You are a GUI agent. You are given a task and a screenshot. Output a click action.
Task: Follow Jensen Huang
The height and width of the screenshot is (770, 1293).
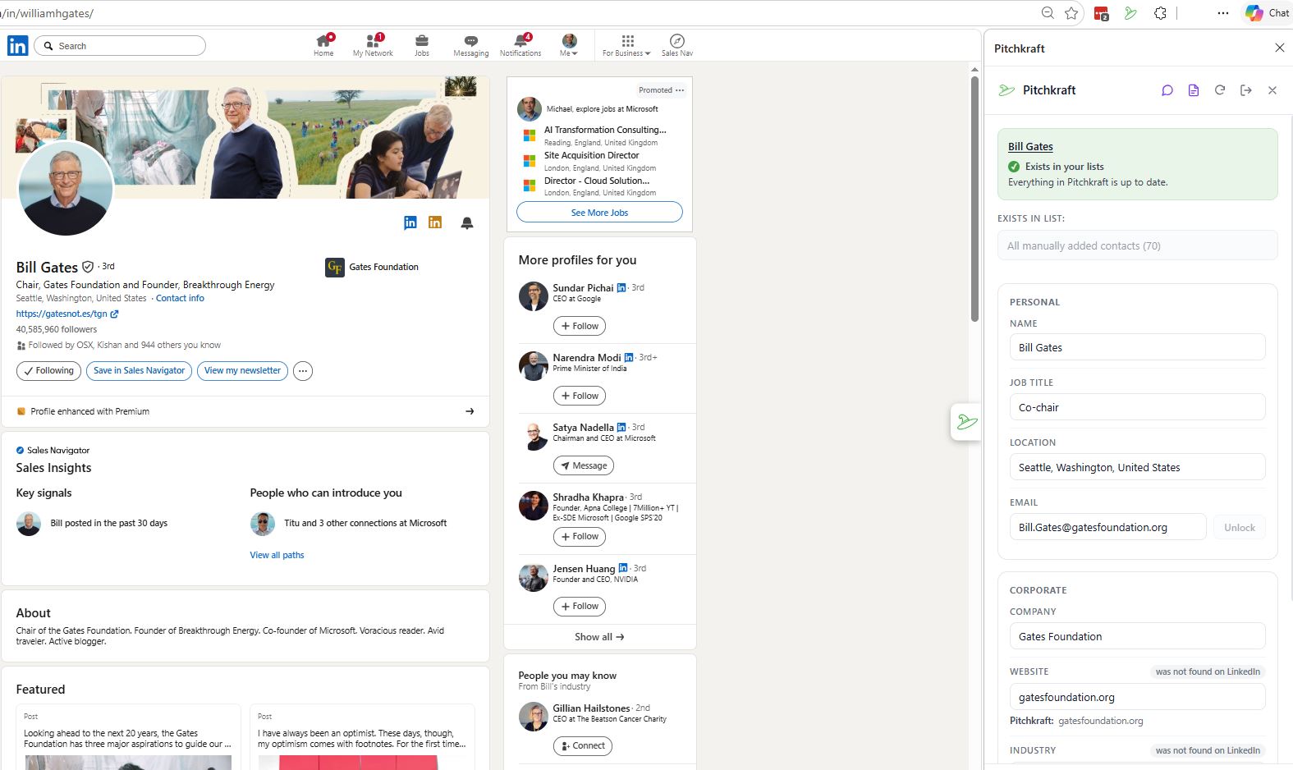click(x=580, y=607)
